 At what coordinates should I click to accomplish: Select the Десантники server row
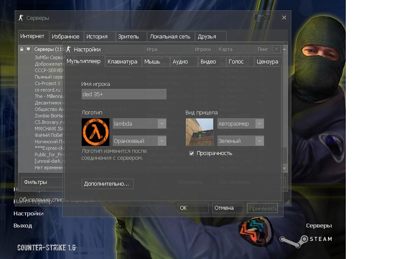pos(49,103)
